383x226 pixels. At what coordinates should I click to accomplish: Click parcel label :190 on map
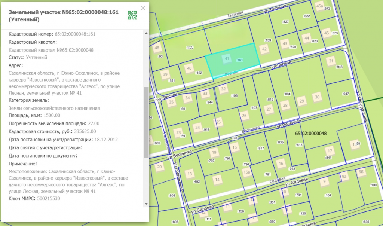point(373,185)
